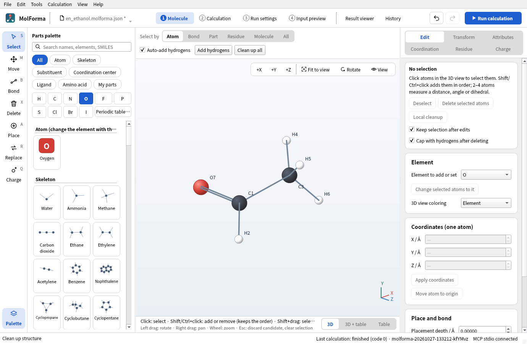
Task: Insert the Water skeleton thumbnail
Action: pyautogui.click(x=47, y=202)
